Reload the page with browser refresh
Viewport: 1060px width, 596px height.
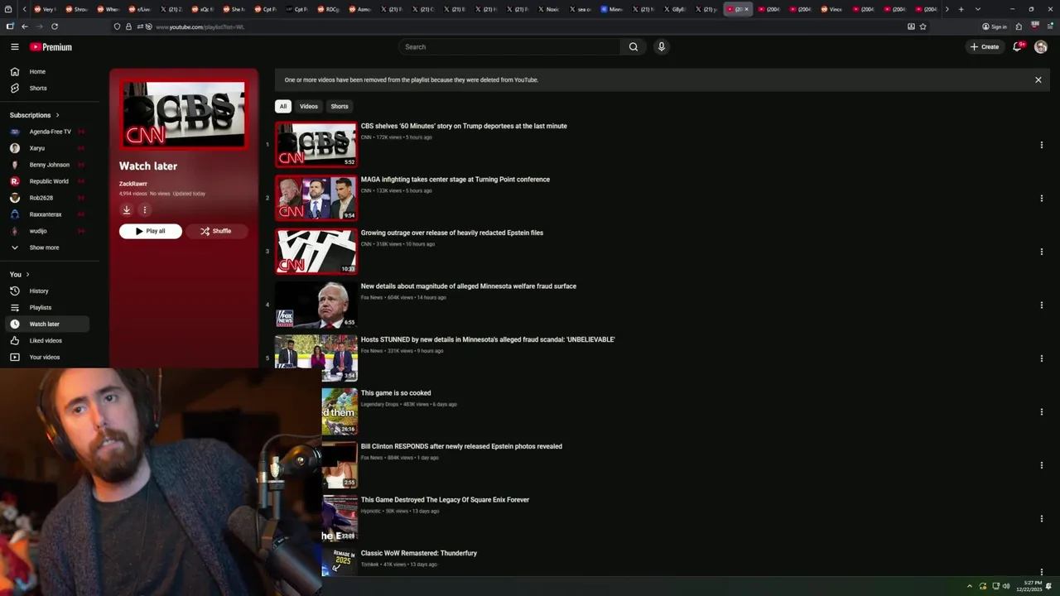55,26
